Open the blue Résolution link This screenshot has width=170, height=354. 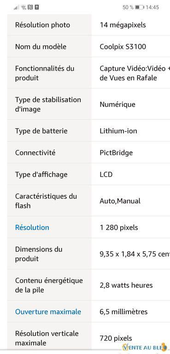pos(32,228)
